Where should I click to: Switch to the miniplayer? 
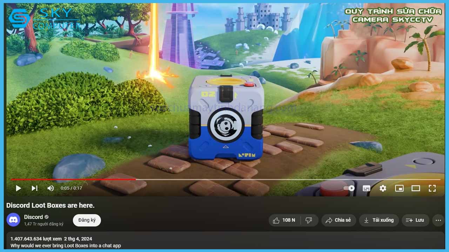click(x=399, y=188)
